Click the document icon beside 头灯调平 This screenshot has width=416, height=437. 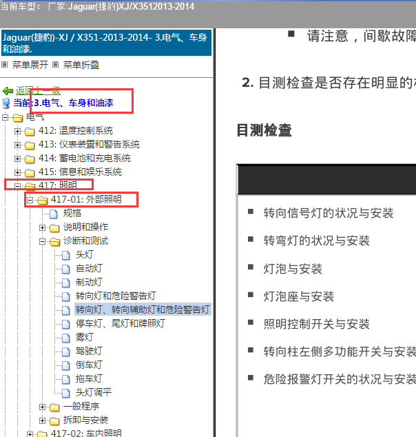tap(66, 394)
